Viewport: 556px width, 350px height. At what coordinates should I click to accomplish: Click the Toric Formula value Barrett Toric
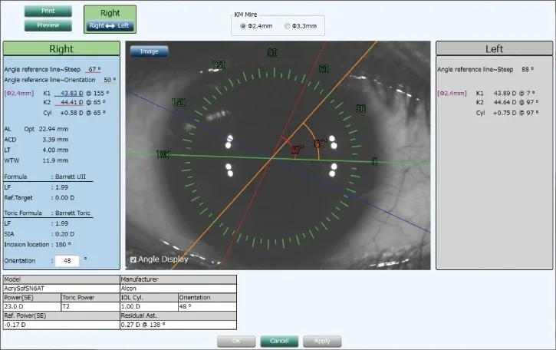click(73, 213)
